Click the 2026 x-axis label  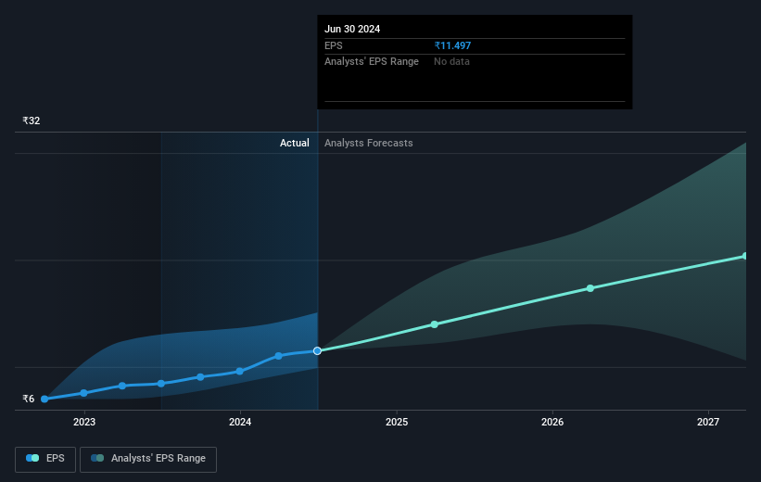pyautogui.click(x=552, y=423)
